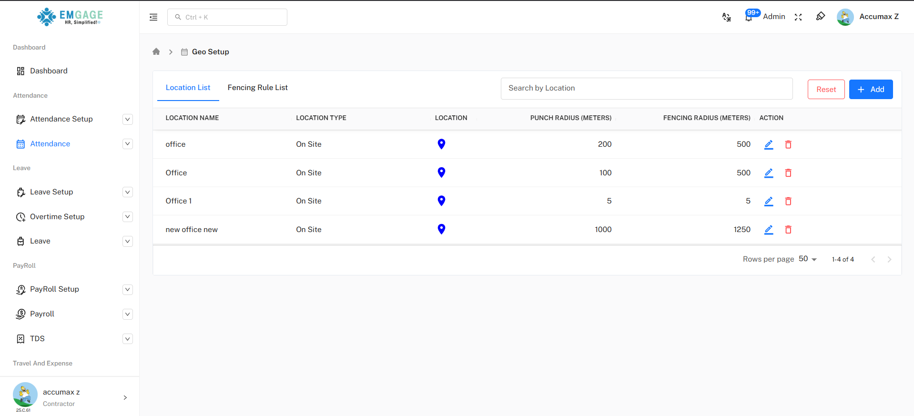Viewport: 914px width, 416px height.
Task: Click the pin icon in header
Action: tap(820, 17)
